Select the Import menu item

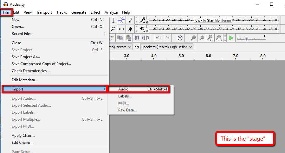(55, 89)
